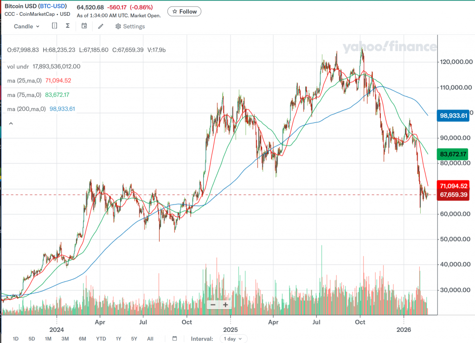Switch to the YTD time range

point(102,339)
